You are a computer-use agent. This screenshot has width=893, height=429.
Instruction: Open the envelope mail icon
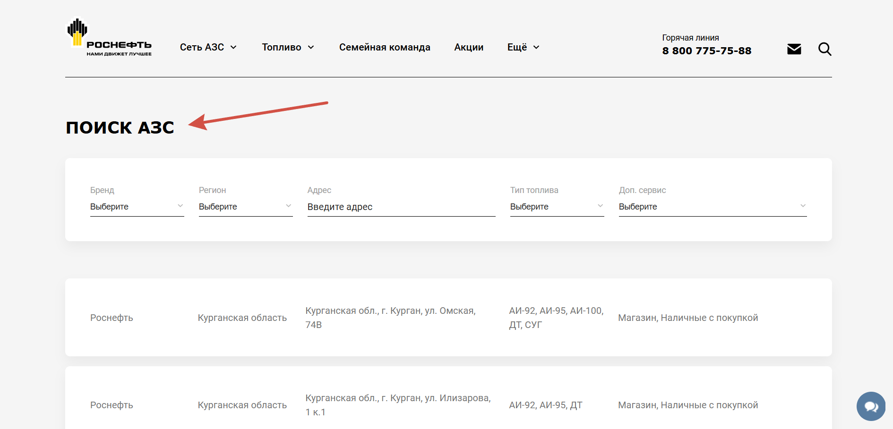(794, 49)
